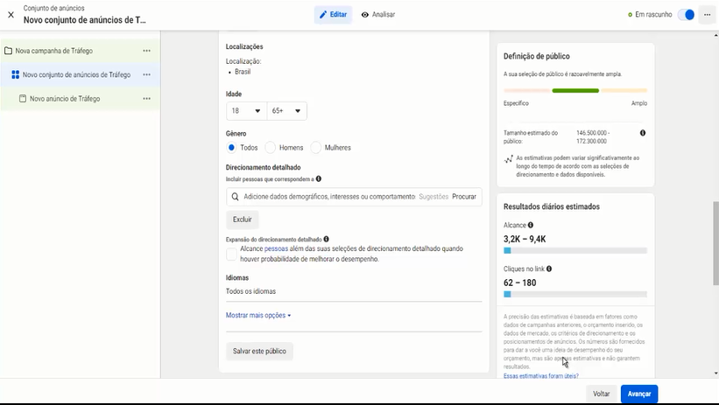Click Sugestões in targeting field
This screenshot has width=719, height=405.
[434, 197]
